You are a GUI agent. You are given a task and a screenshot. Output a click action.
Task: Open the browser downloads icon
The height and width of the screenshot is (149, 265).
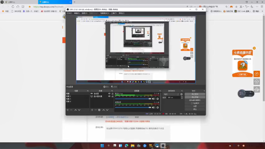(236, 7)
